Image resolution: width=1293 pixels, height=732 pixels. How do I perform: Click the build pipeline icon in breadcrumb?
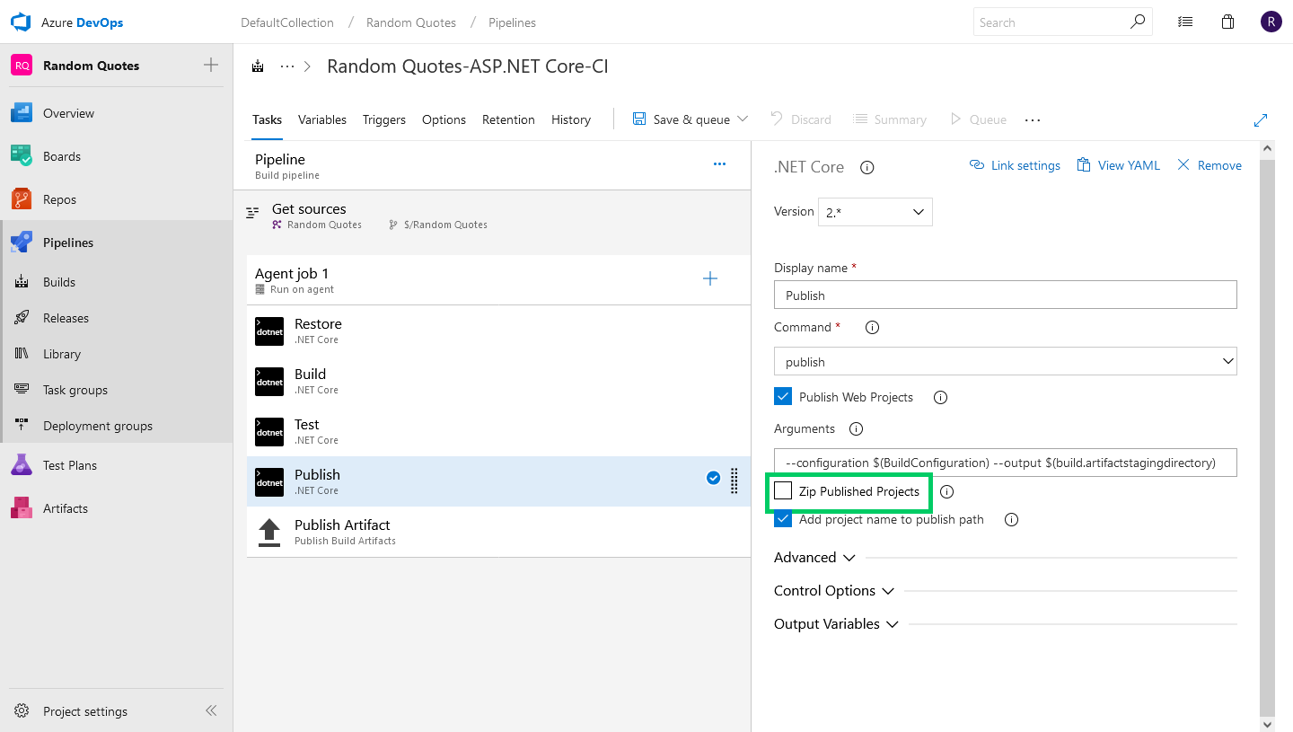(259, 66)
